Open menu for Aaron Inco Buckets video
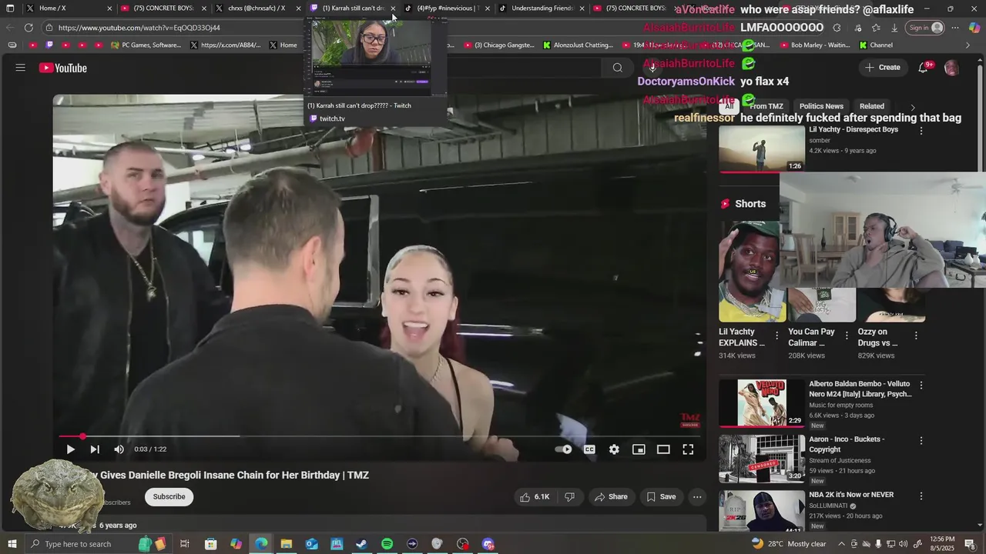 pyautogui.click(x=921, y=440)
